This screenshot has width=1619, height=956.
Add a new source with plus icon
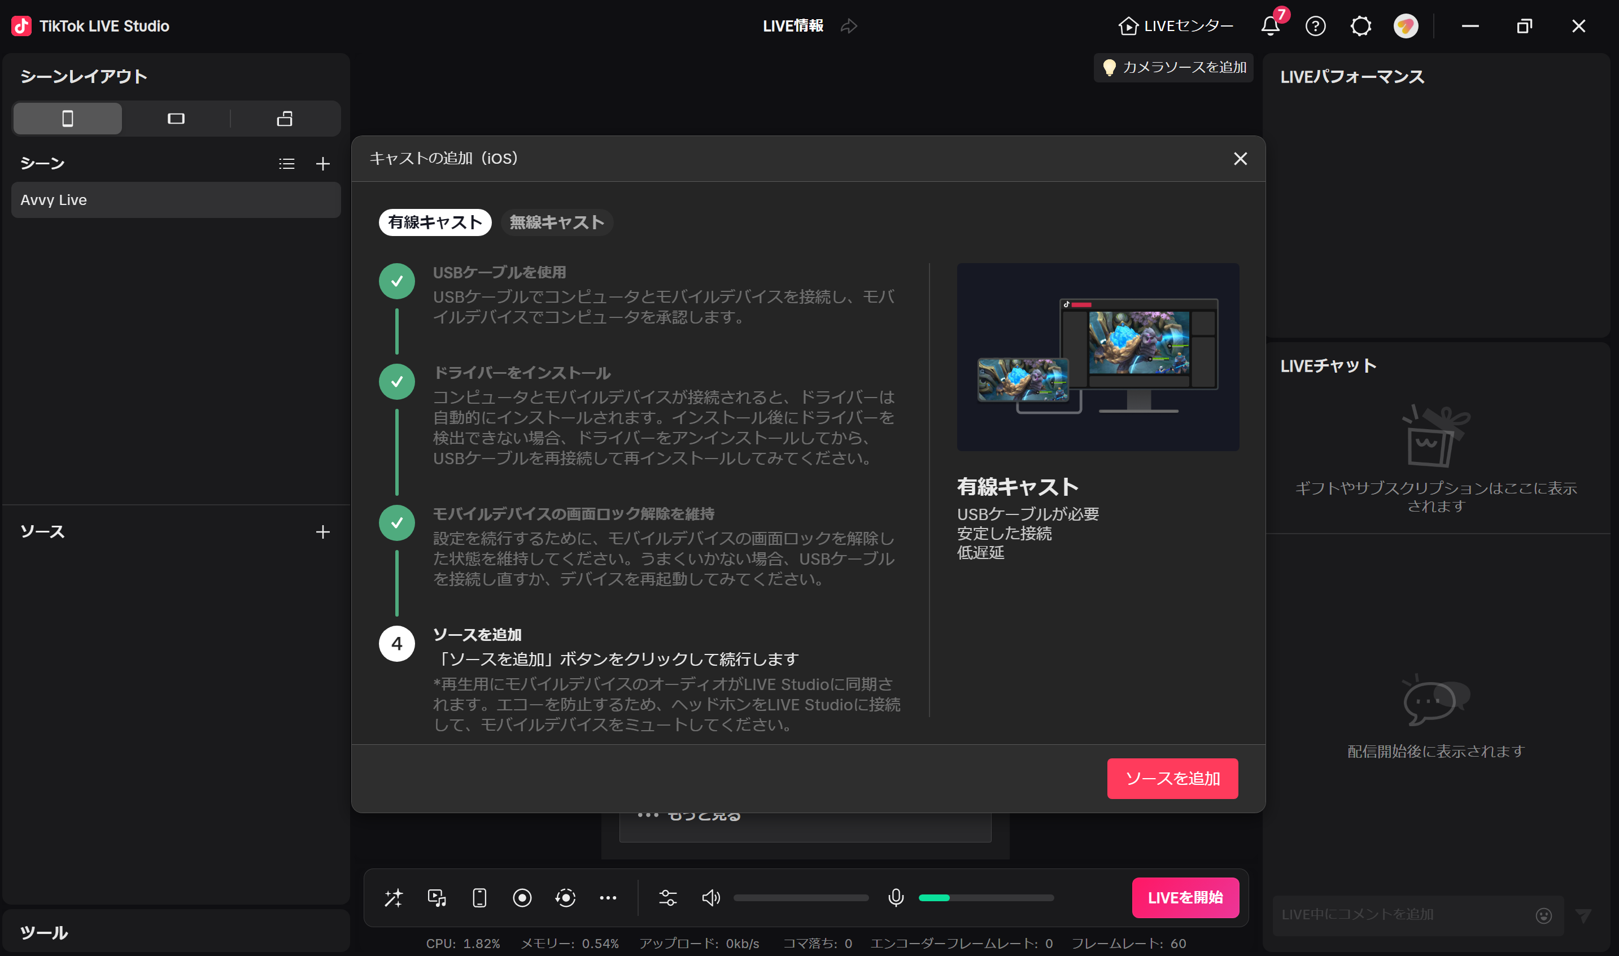pos(323,531)
